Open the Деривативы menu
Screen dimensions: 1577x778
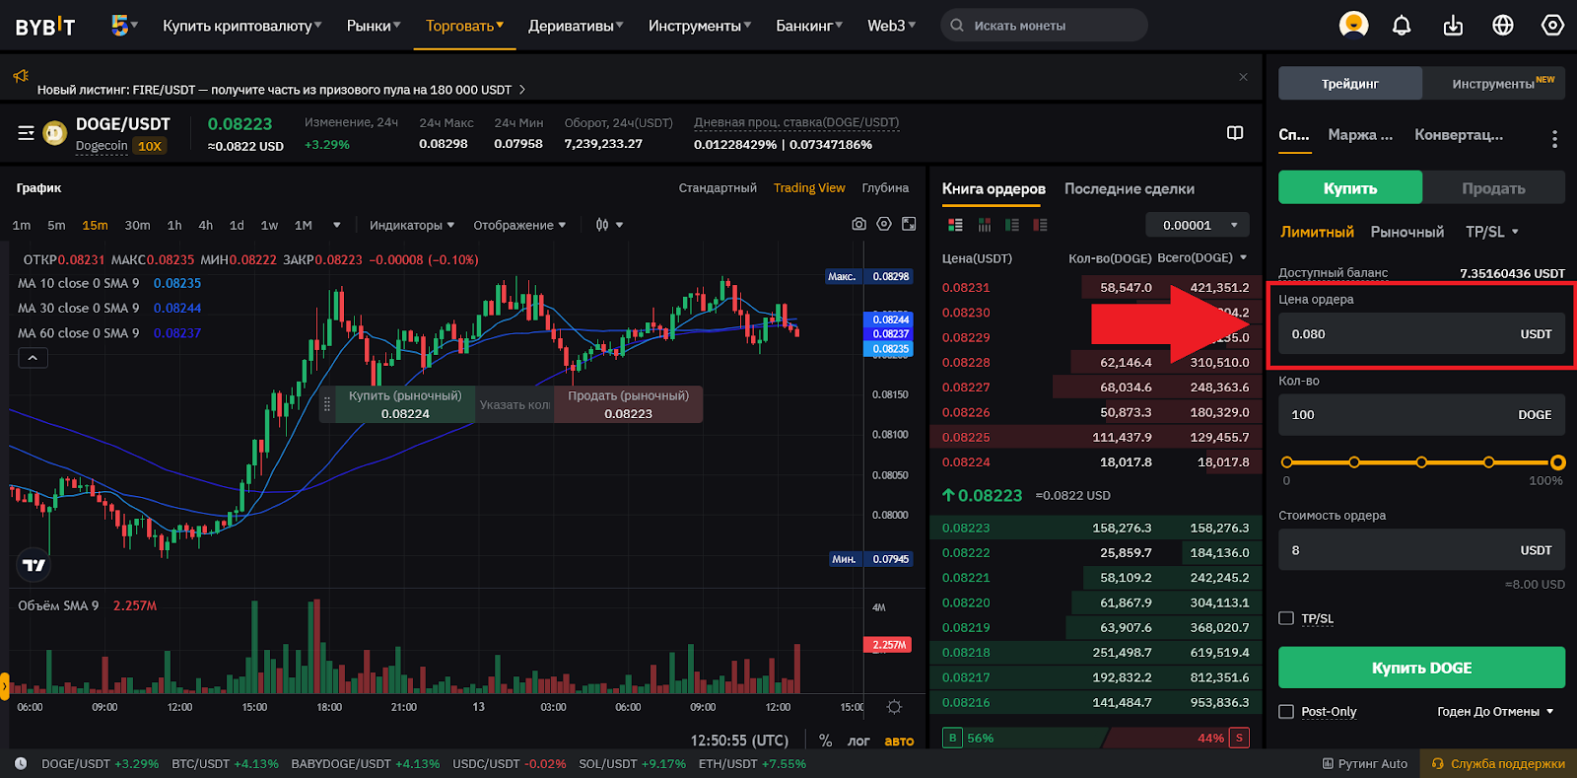(x=576, y=26)
